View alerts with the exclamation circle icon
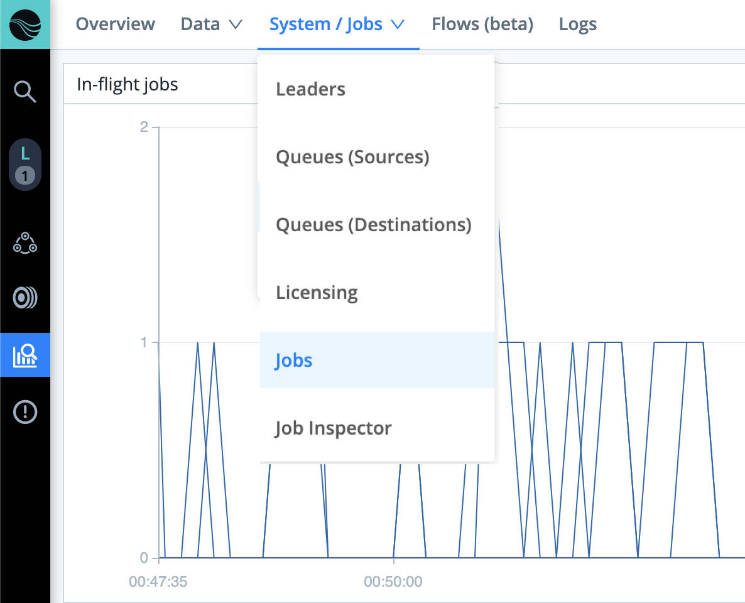Image resolution: width=745 pixels, height=603 pixels. tap(25, 412)
